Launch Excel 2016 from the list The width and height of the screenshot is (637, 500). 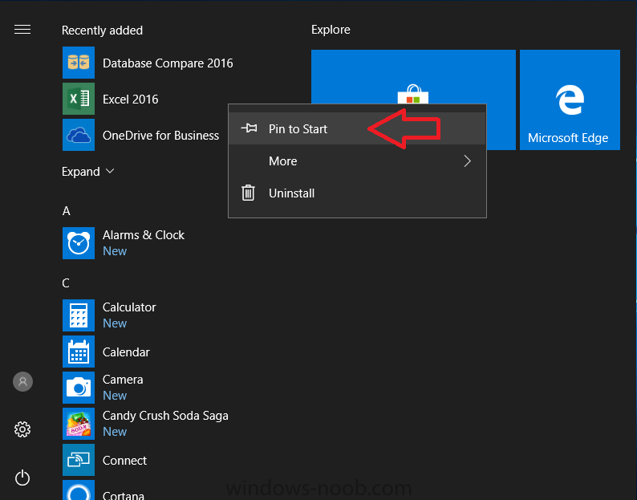coord(131,100)
